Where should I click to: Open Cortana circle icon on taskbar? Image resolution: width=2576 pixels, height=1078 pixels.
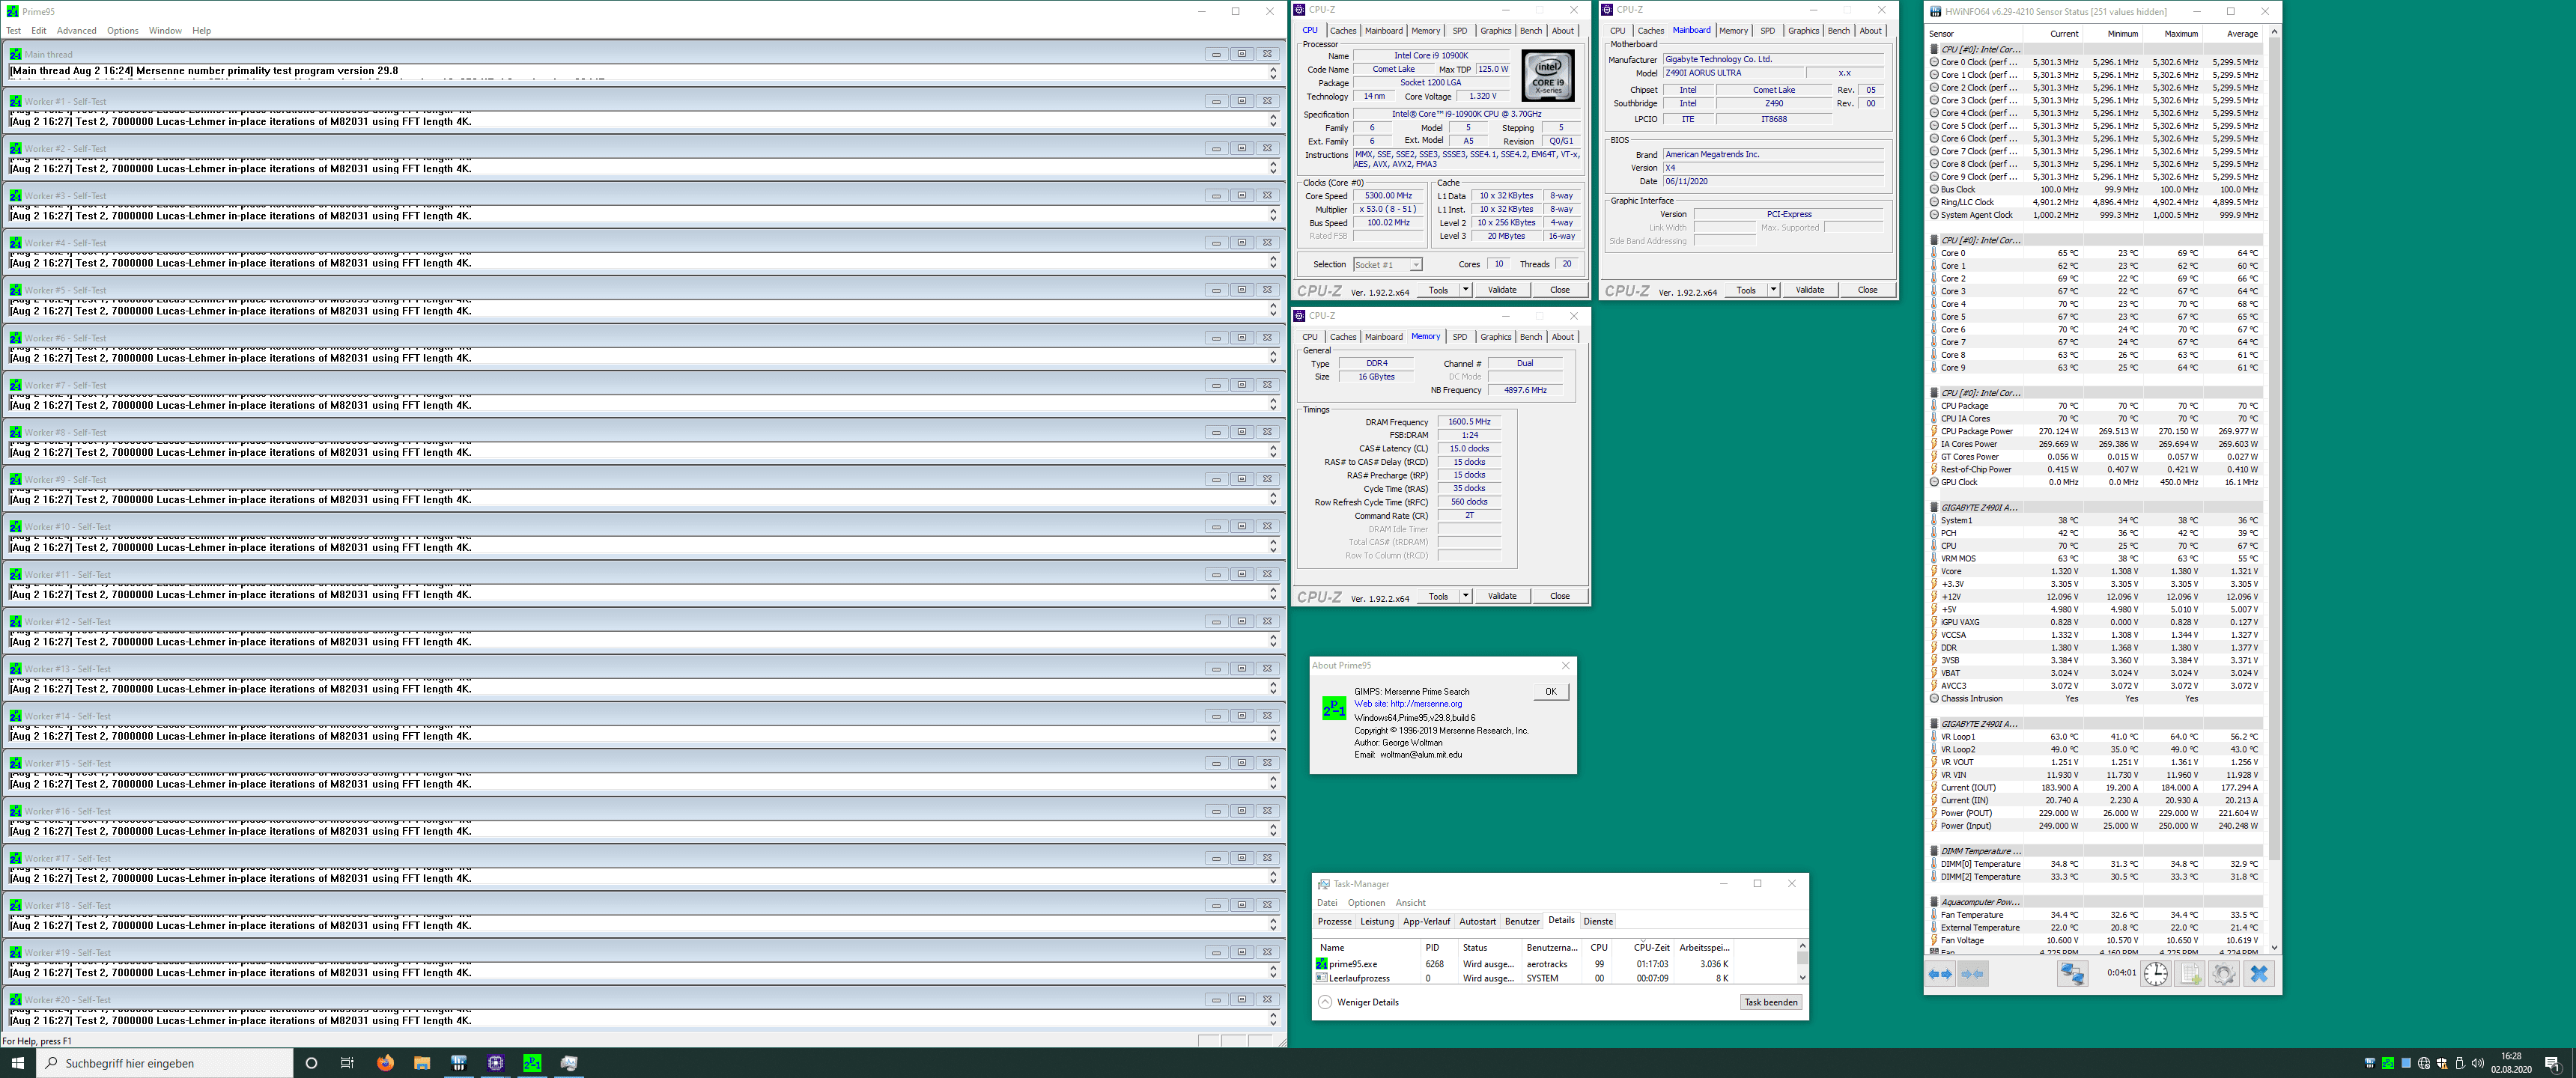pos(311,1063)
